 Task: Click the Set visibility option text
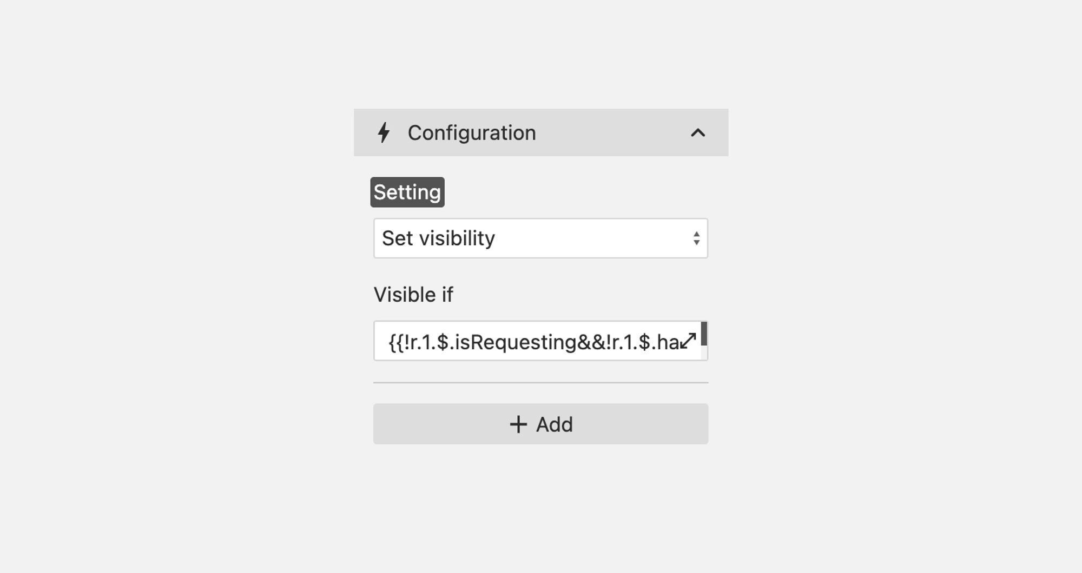pyautogui.click(x=438, y=238)
